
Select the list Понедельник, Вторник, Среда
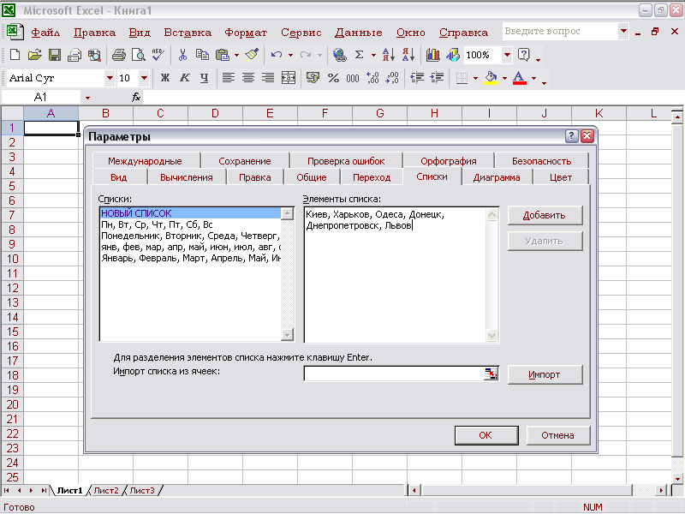click(190, 236)
